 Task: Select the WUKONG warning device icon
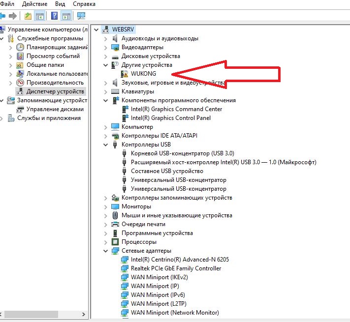pos(125,74)
